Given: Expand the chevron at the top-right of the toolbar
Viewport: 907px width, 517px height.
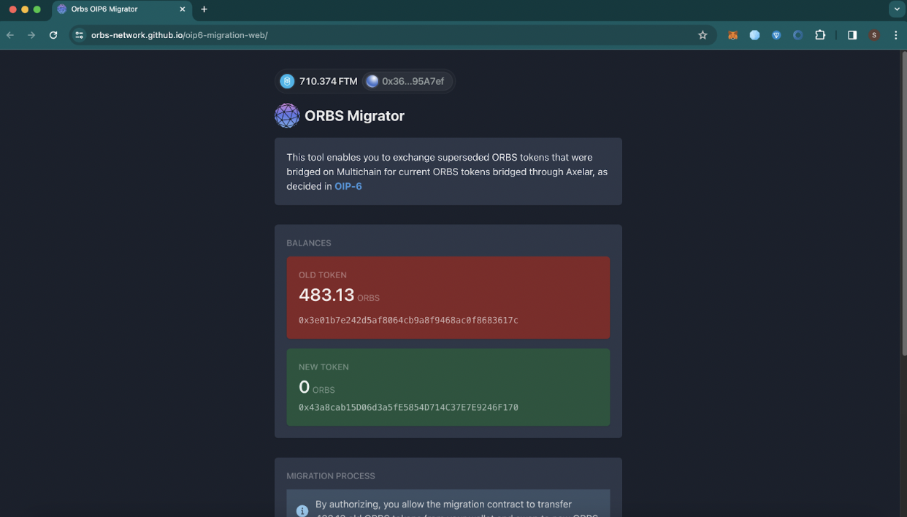Looking at the screenshot, I should 897,9.
